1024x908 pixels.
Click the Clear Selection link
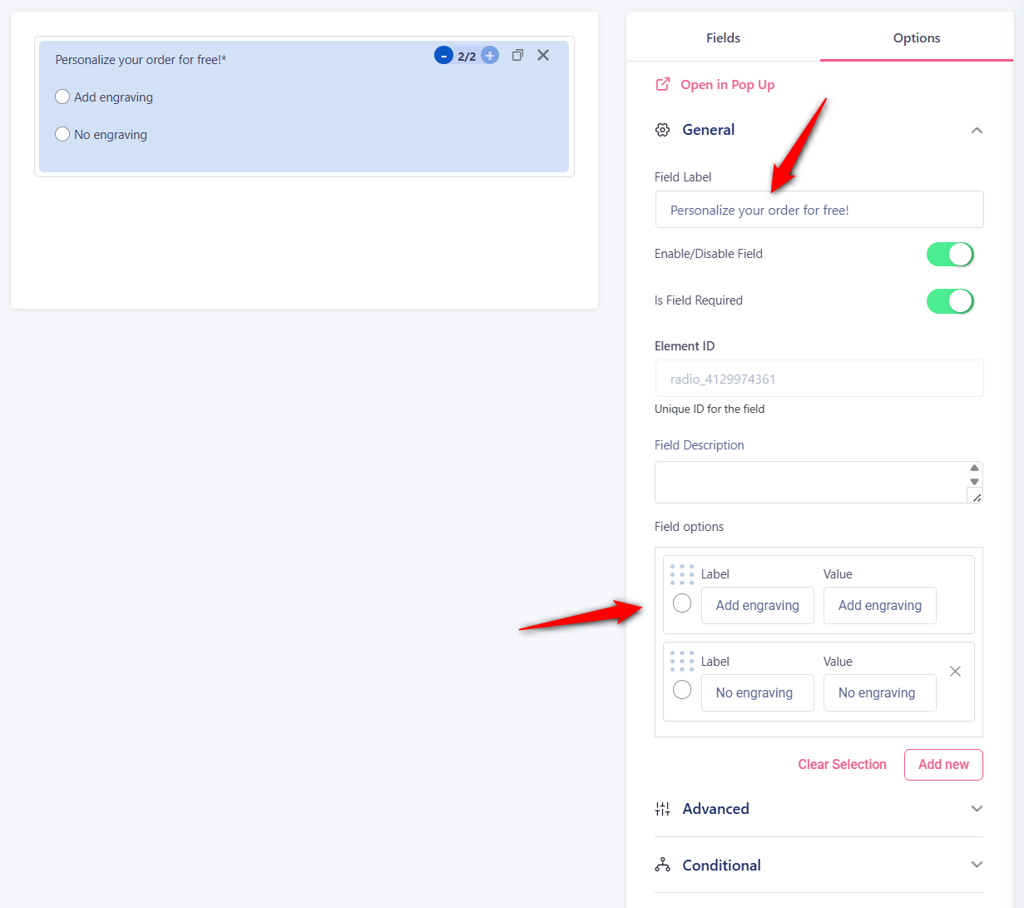point(842,764)
